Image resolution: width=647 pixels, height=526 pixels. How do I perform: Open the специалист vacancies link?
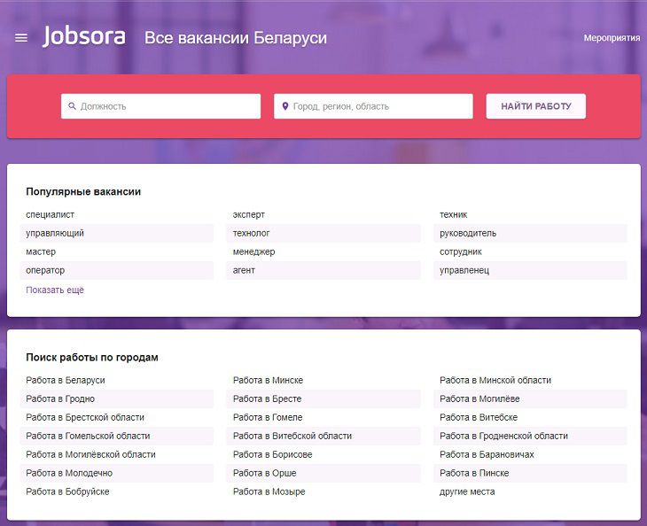pos(51,214)
